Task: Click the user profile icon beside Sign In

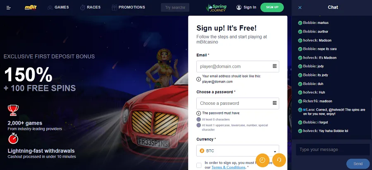Action: point(239,7)
